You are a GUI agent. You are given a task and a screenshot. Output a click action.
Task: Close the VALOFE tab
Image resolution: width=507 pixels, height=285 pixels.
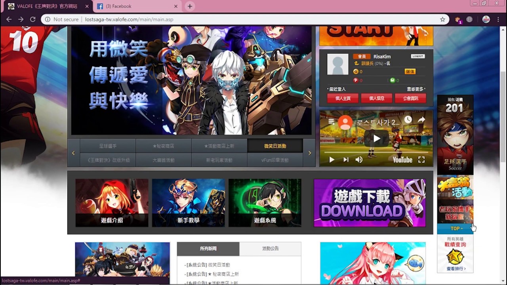(x=86, y=6)
